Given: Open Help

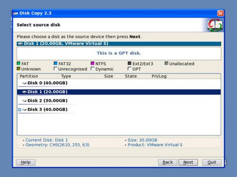Looking at the screenshot, I should click(26, 163).
